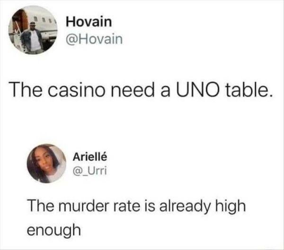Click the word 'enough' in the reply
284x250 pixels.
[54, 231]
